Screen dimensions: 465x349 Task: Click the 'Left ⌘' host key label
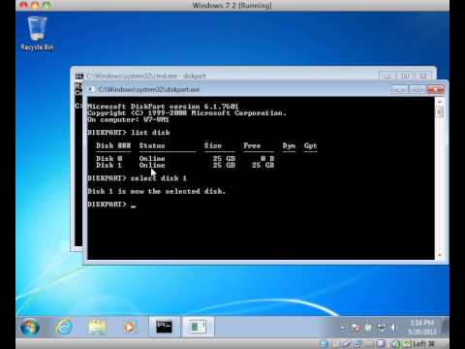[423, 344]
